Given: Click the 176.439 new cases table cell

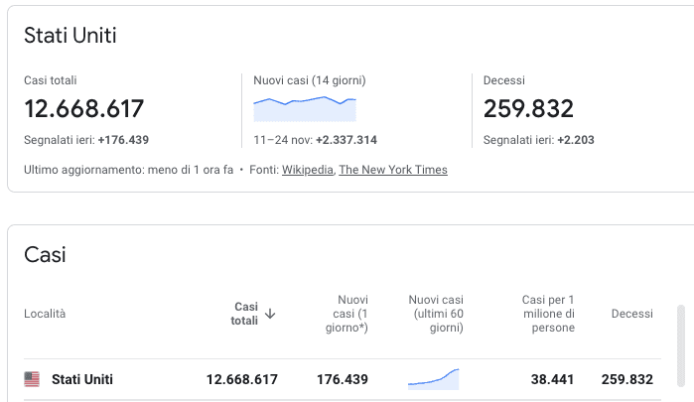Looking at the screenshot, I should click(x=343, y=379).
